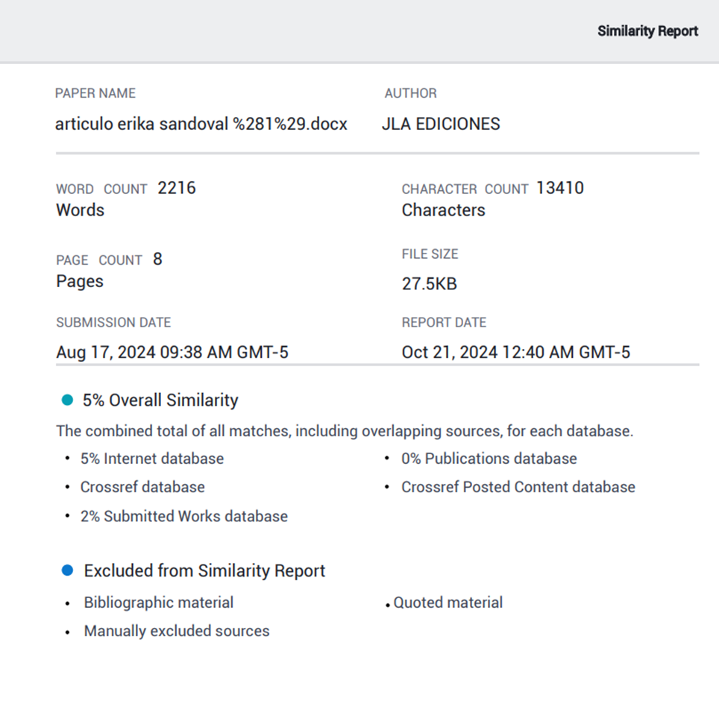Select the Quoted material exclusion item
Screen dimensions: 719x701
point(448,603)
